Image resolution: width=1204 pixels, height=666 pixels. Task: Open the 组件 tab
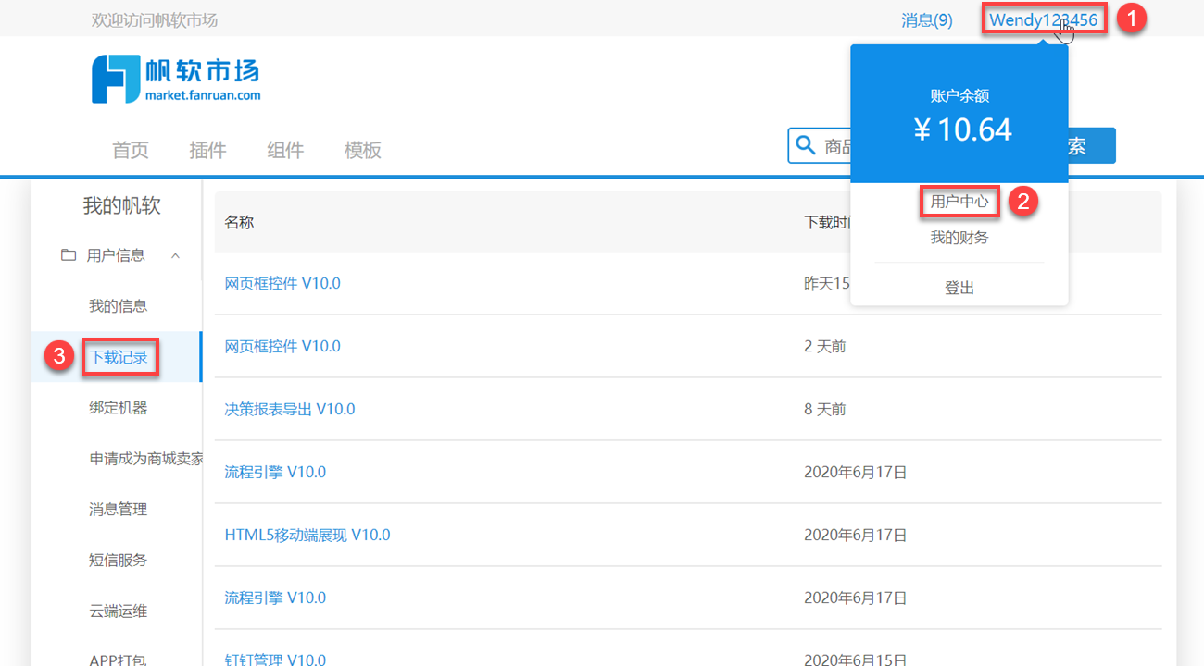[x=285, y=150]
